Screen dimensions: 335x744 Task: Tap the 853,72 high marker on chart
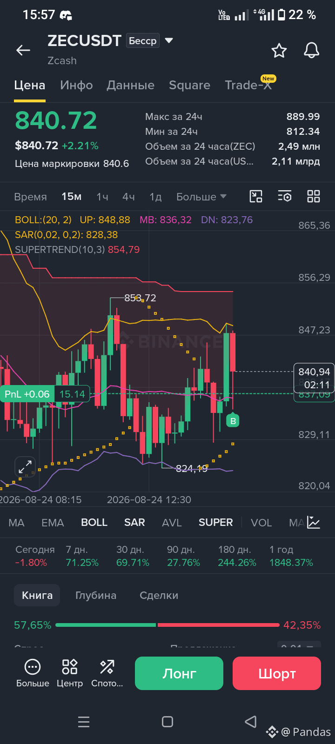(x=140, y=298)
